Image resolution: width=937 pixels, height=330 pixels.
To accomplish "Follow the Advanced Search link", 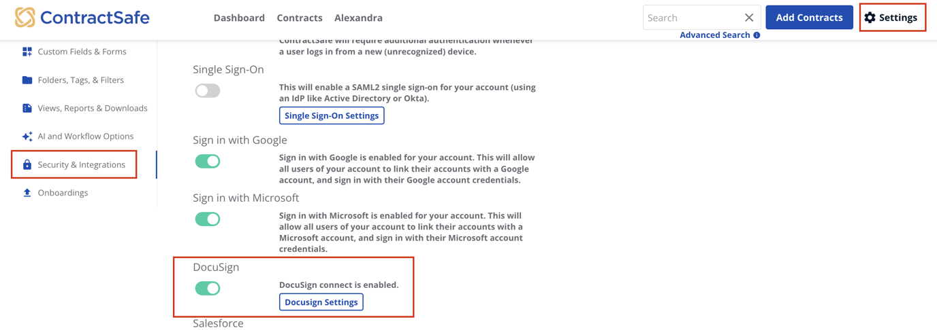I will 714,35.
